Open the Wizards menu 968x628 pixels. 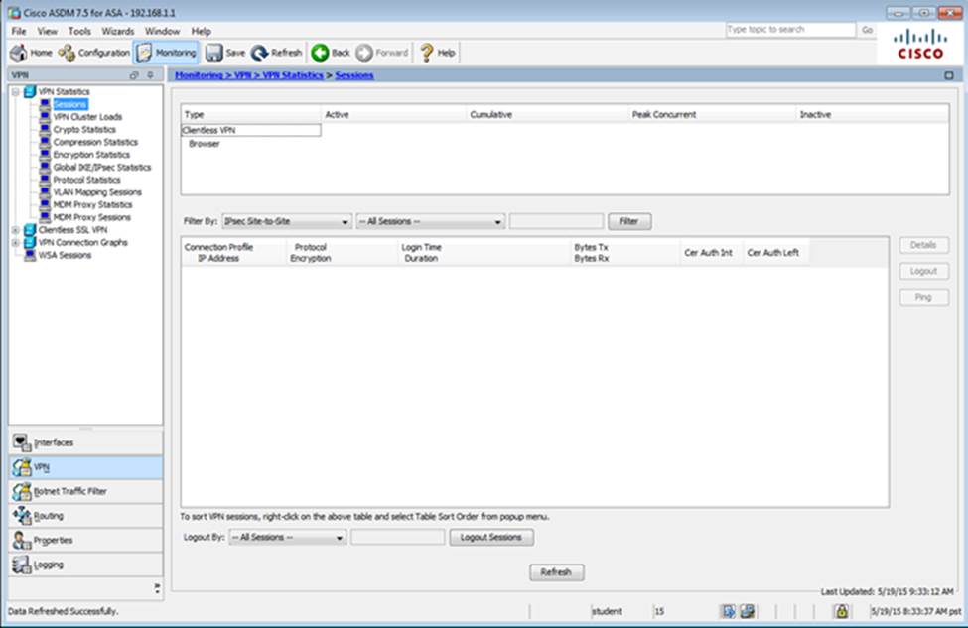tap(117, 31)
